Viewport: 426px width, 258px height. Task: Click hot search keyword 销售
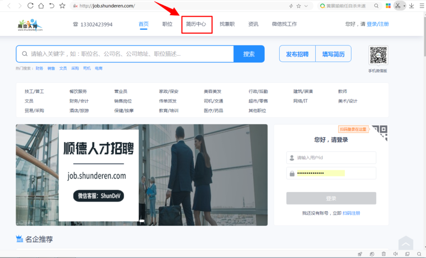click(51, 68)
